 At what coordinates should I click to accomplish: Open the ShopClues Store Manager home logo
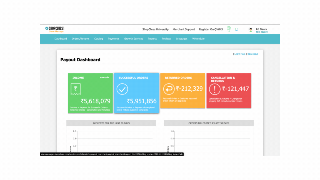[54, 29]
